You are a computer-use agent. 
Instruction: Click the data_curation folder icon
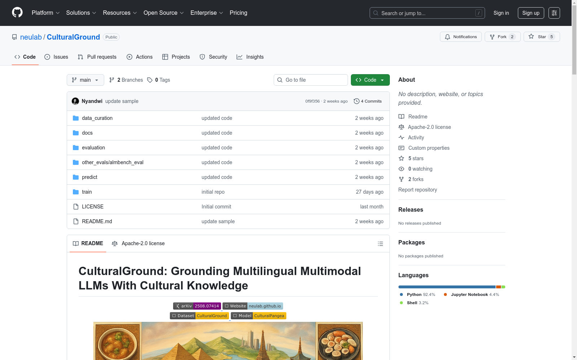coord(76,118)
